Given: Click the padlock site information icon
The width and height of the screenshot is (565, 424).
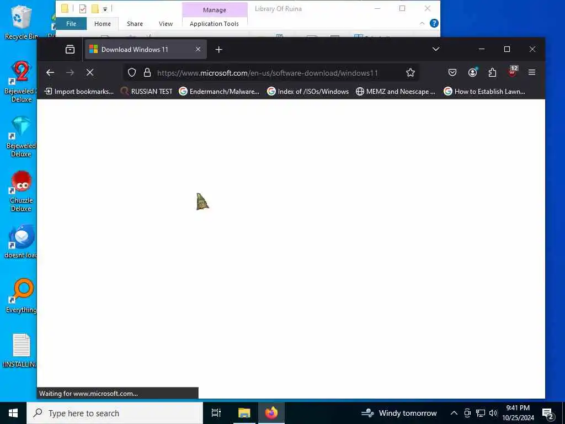Looking at the screenshot, I should (x=147, y=72).
